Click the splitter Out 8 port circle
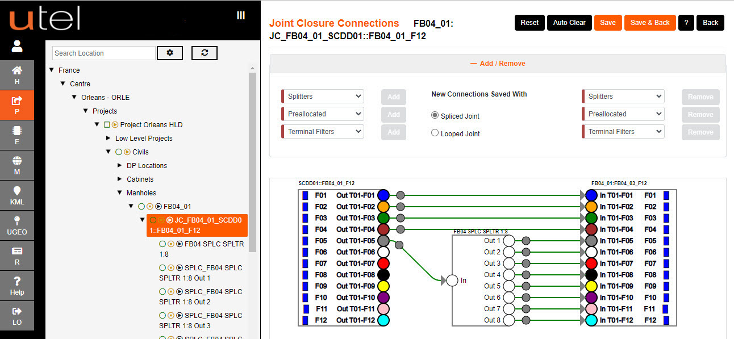The width and height of the screenshot is (734, 339). (509, 320)
